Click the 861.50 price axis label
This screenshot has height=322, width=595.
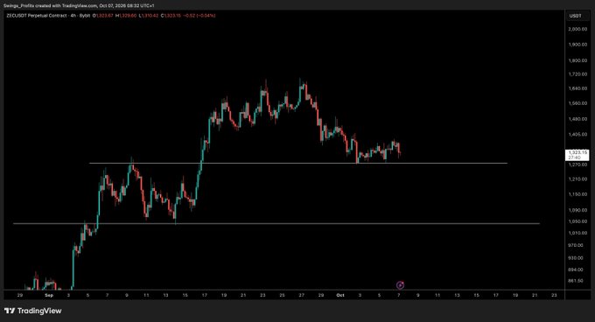point(577,281)
